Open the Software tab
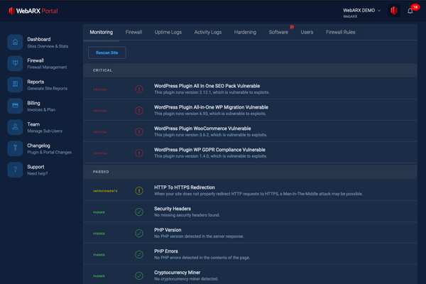 coord(278,32)
